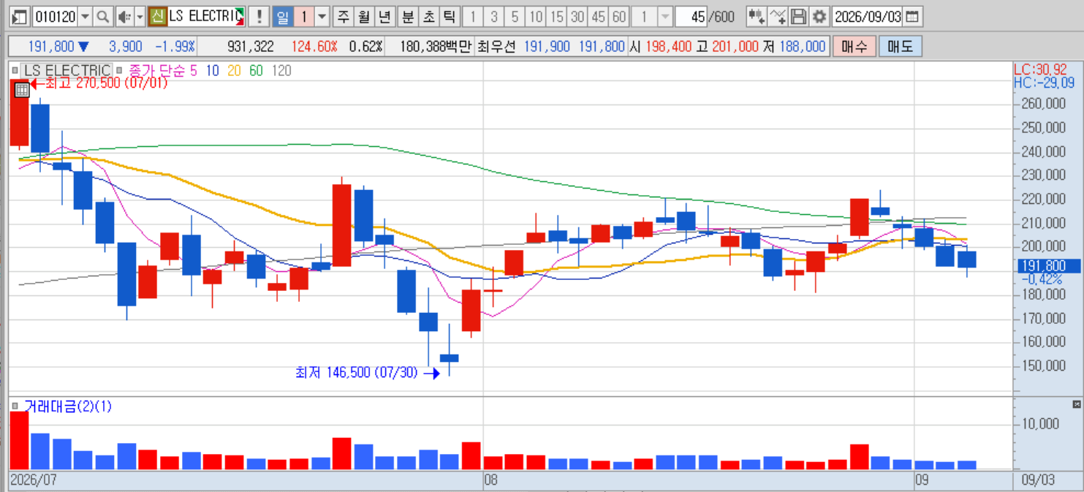This screenshot has height=492, width=1084.
Task: Open stock search magnifier icon
Action: (103, 16)
